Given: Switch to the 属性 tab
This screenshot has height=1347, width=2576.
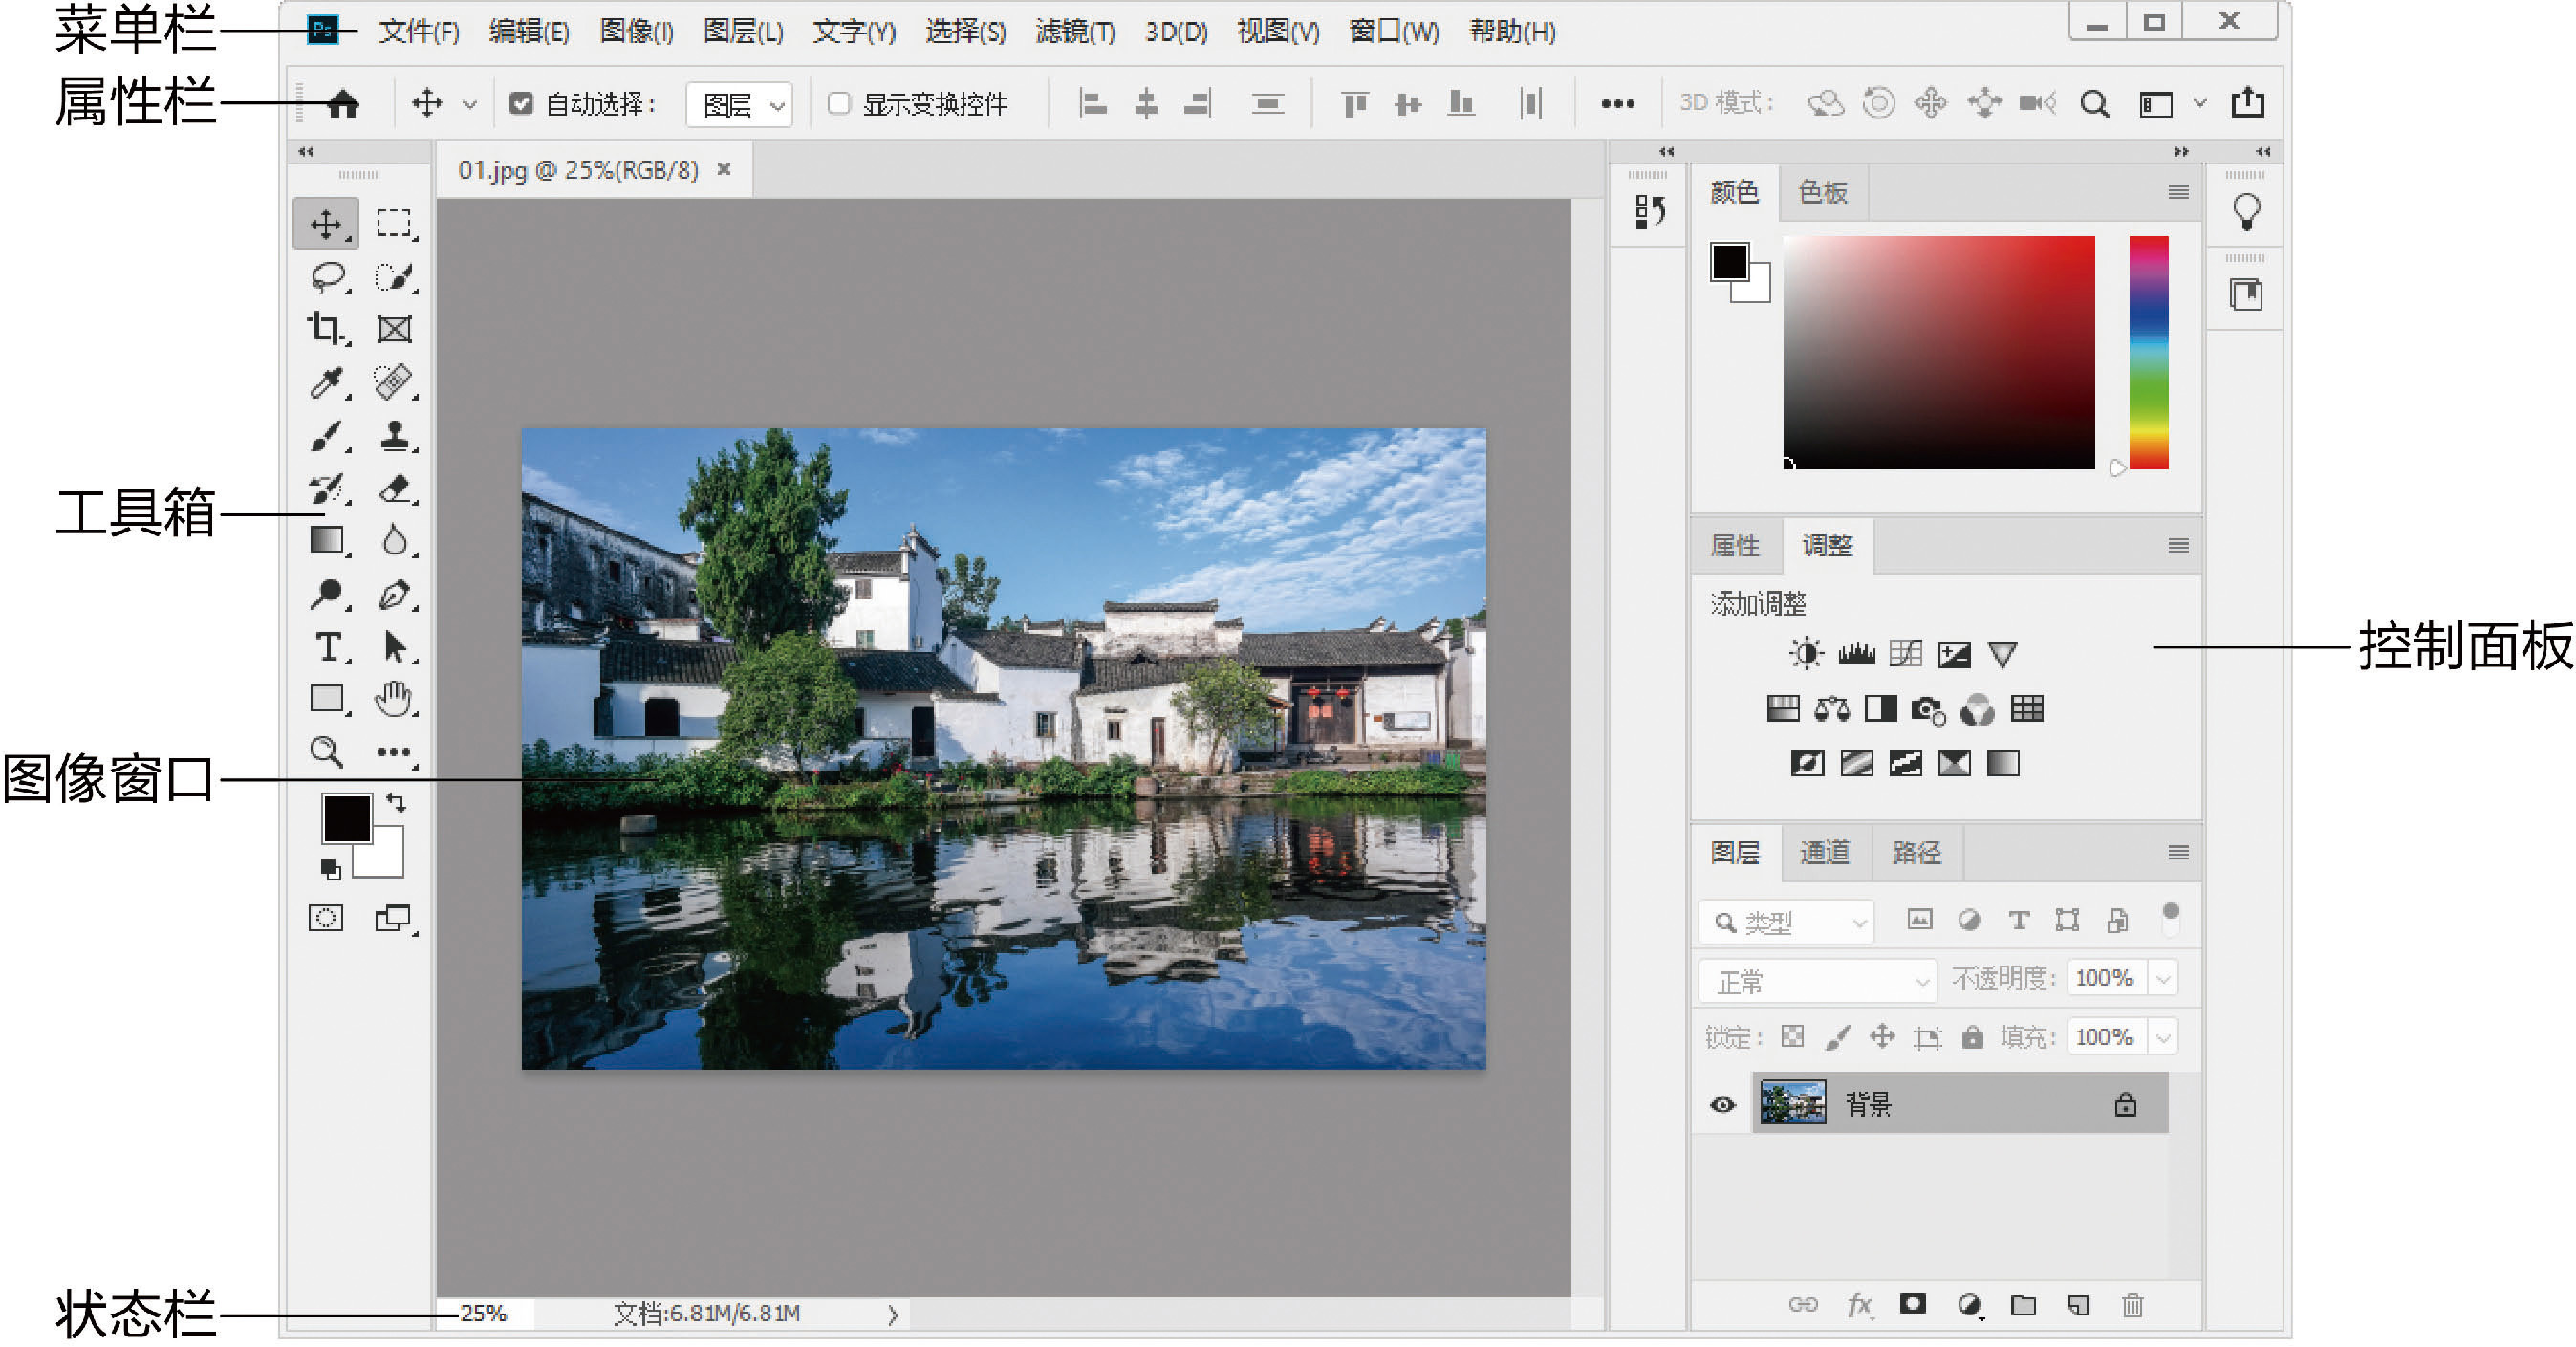Looking at the screenshot, I should point(1734,546).
